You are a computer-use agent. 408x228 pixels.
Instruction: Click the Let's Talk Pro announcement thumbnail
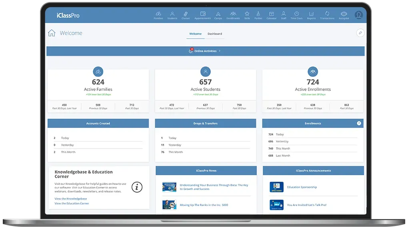[x=276, y=205]
